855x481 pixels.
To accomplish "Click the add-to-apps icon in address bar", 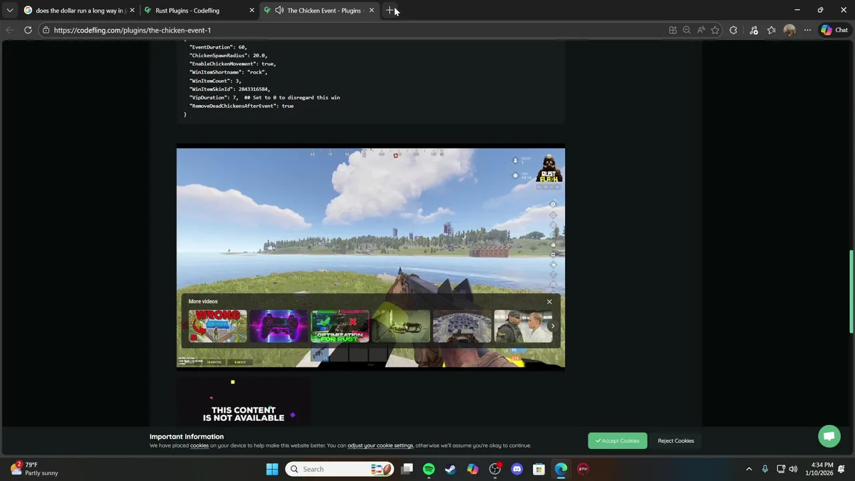I will pos(673,30).
